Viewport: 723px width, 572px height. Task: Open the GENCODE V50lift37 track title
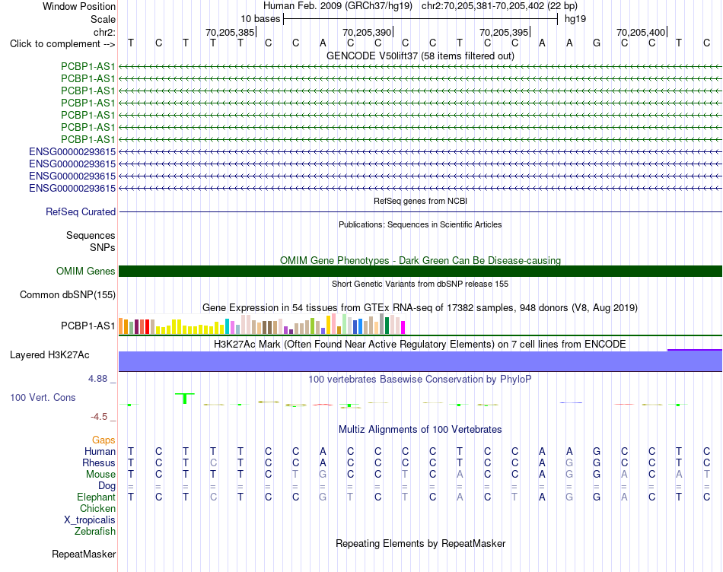pyautogui.click(x=420, y=56)
